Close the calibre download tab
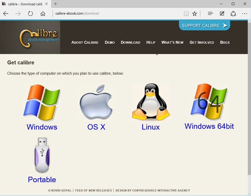The width and height of the screenshot is (251, 196). 47,4
